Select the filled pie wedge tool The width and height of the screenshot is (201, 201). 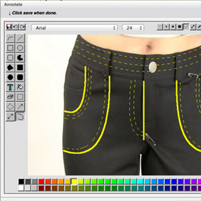(20, 58)
